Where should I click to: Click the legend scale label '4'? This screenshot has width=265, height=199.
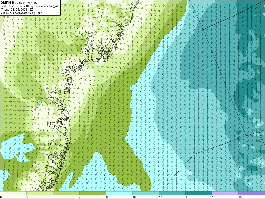coord(54,197)
